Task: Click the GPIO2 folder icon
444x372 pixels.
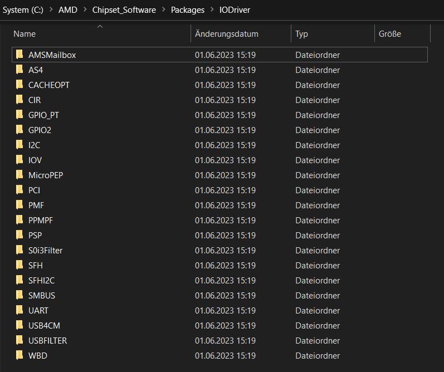Action: 19,129
